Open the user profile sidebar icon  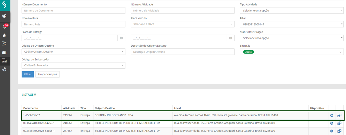[x=4, y=16]
